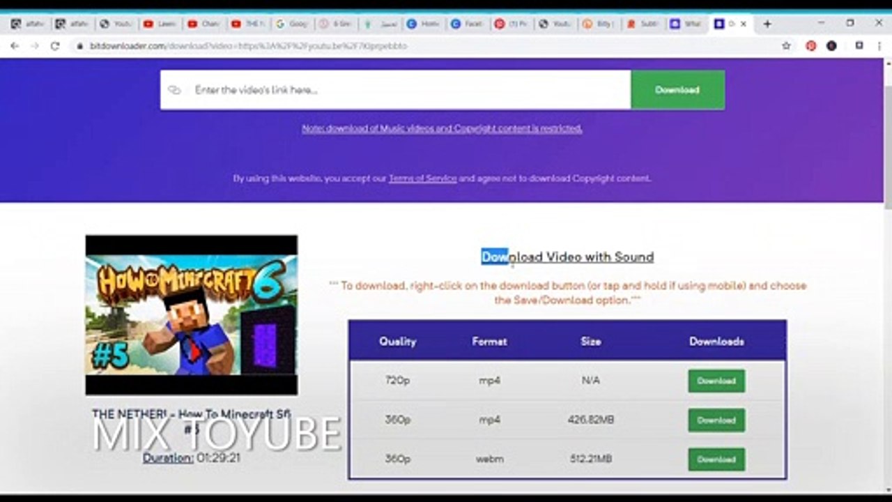The height and width of the screenshot is (502, 892).
Task: Go forward in browser history
Action: pos(35,46)
